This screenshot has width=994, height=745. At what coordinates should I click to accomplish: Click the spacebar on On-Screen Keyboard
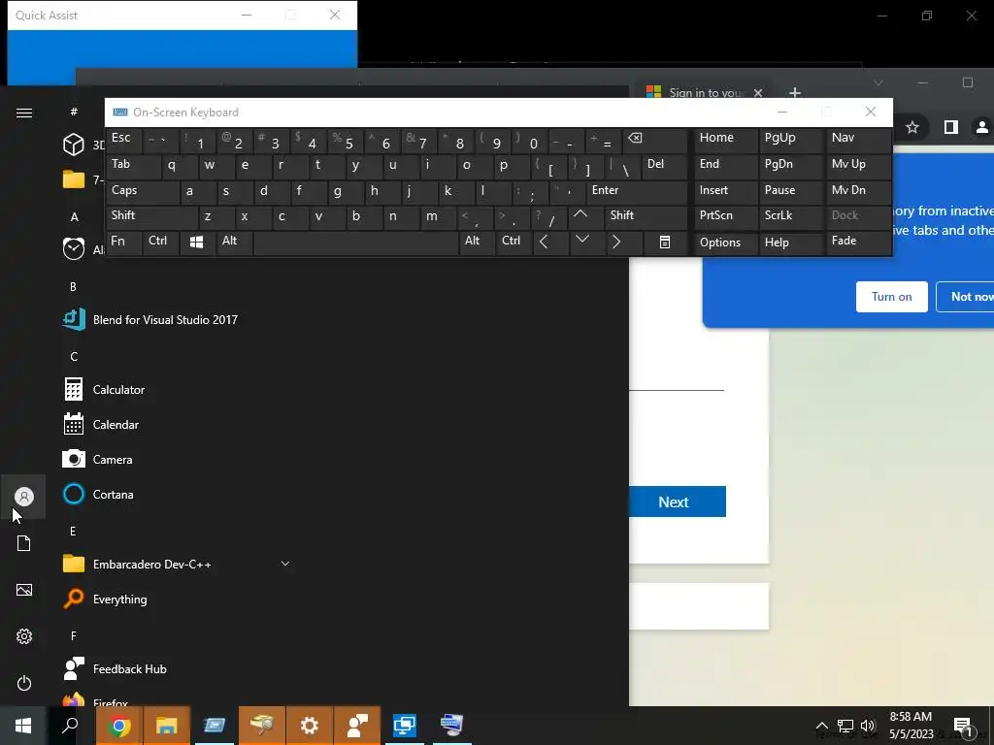(x=356, y=242)
